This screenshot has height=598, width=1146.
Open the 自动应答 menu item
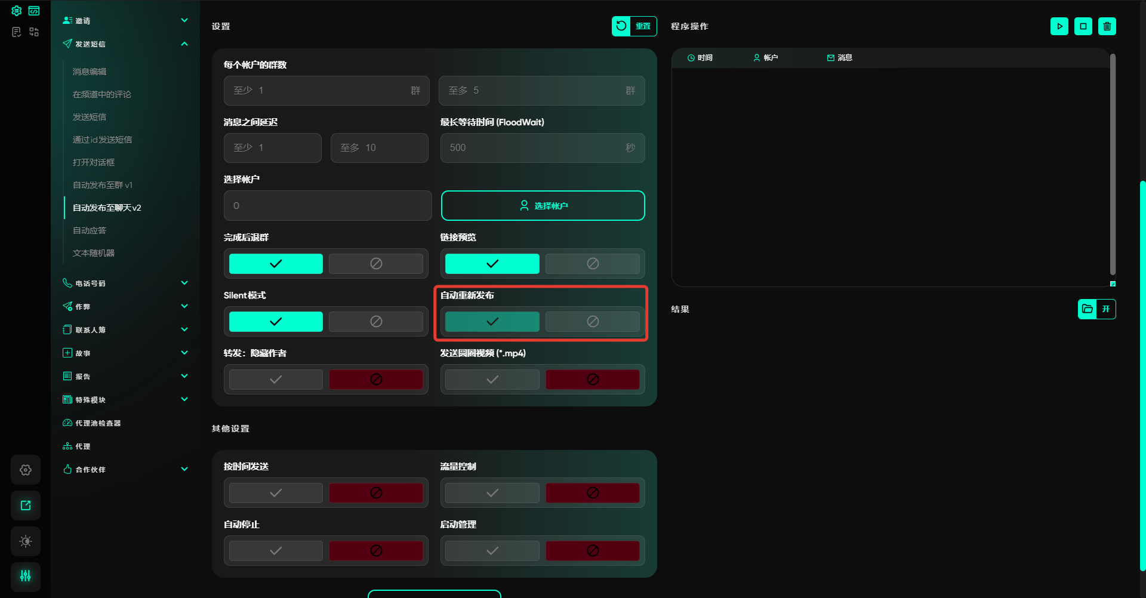(x=90, y=230)
